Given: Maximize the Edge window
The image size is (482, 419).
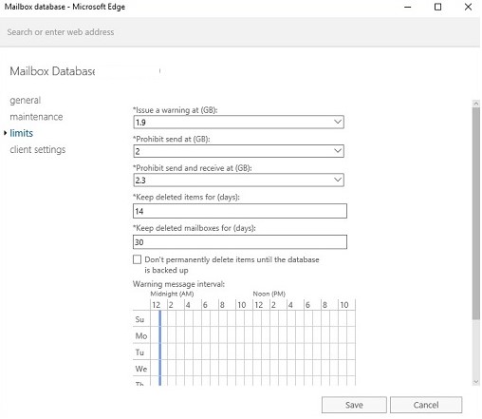Looking at the screenshot, I should [437, 7].
